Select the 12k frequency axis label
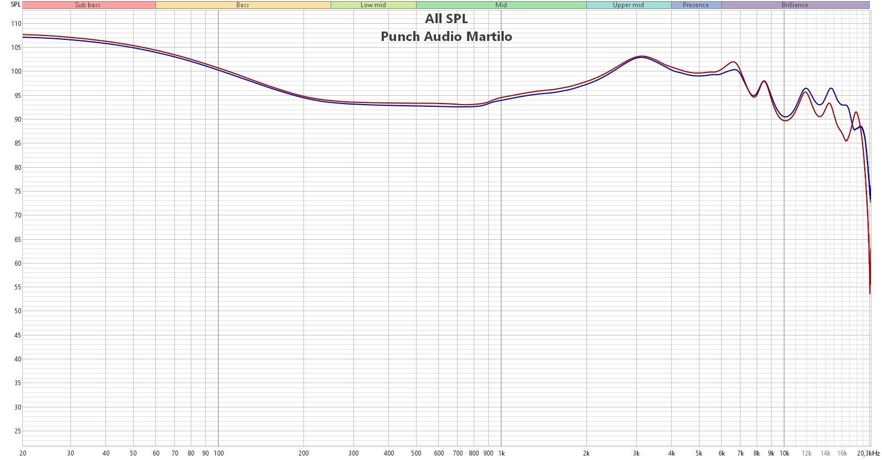The height and width of the screenshot is (460, 882). coord(807,453)
